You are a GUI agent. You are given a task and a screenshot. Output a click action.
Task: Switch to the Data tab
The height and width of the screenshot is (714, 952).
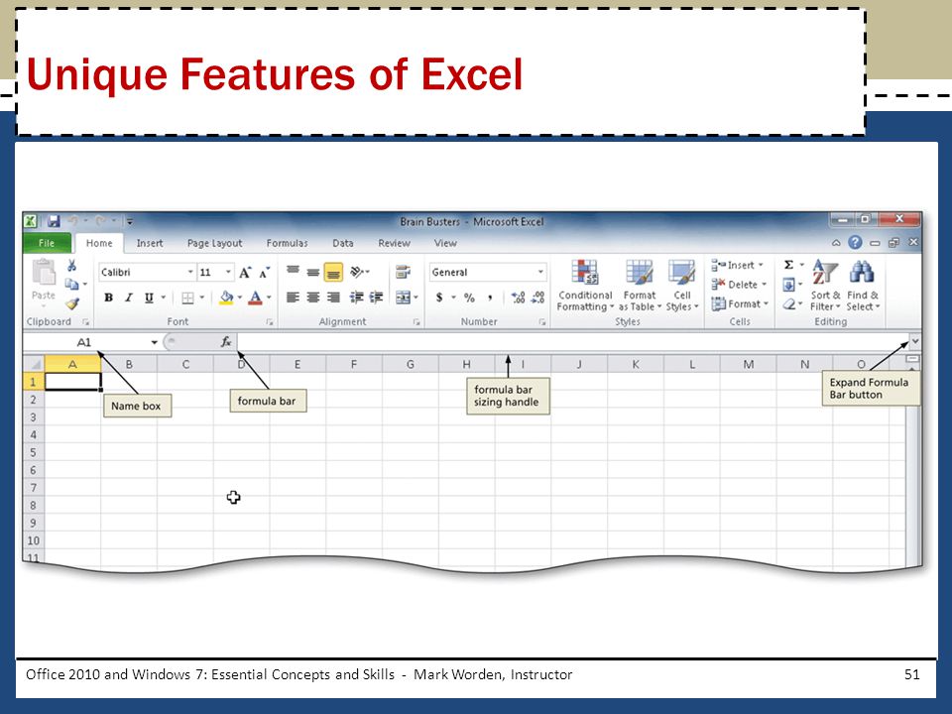[342, 243]
